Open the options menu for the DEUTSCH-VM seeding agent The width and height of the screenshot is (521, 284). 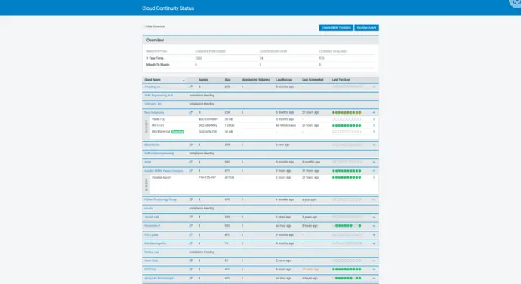coord(374,132)
